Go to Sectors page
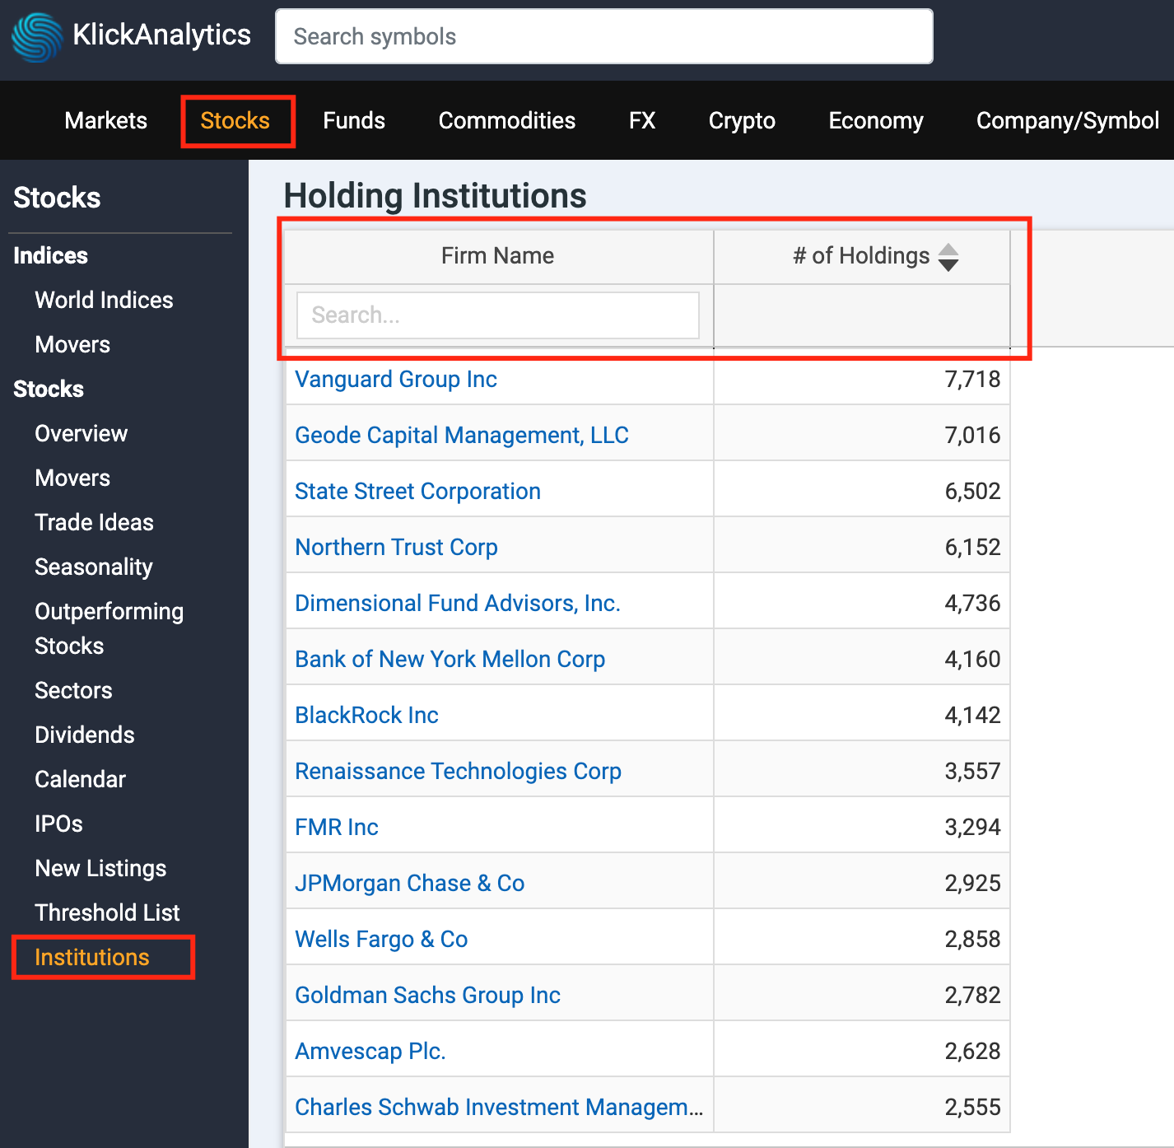This screenshot has height=1148, width=1174. [x=73, y=690]
